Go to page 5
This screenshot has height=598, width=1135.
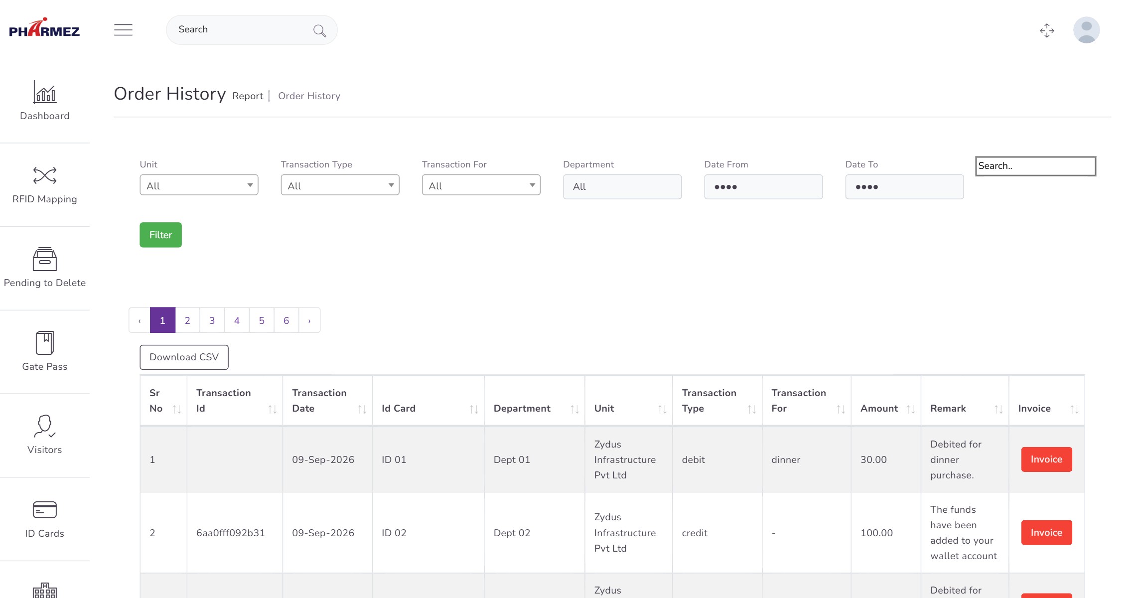[262, 320]
